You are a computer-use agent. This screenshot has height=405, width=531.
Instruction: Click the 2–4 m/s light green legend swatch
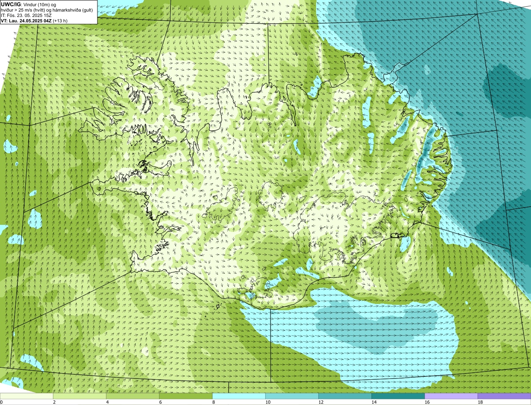click(x=80, y=396)
